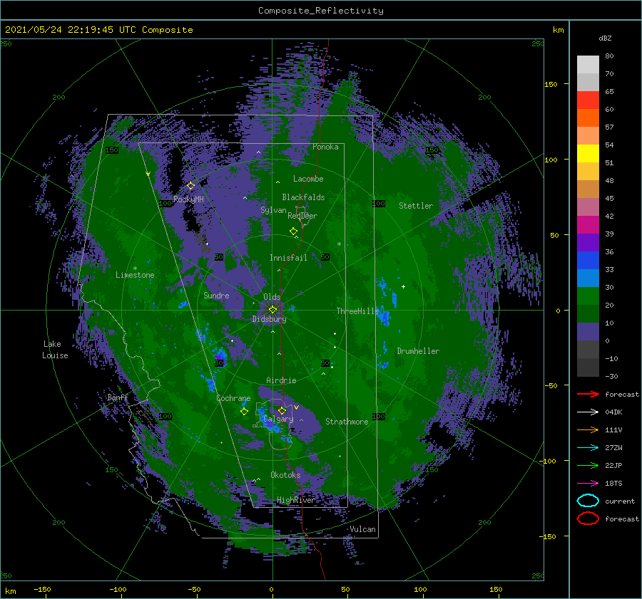Click the light grey 70–80 dBZ swatch
This screenshot has height=599, width=642.
(588, 65)
